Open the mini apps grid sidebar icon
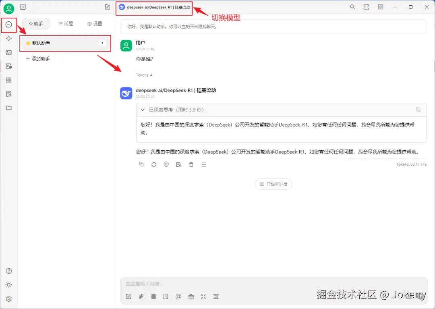435x309 pixels. 8,80
